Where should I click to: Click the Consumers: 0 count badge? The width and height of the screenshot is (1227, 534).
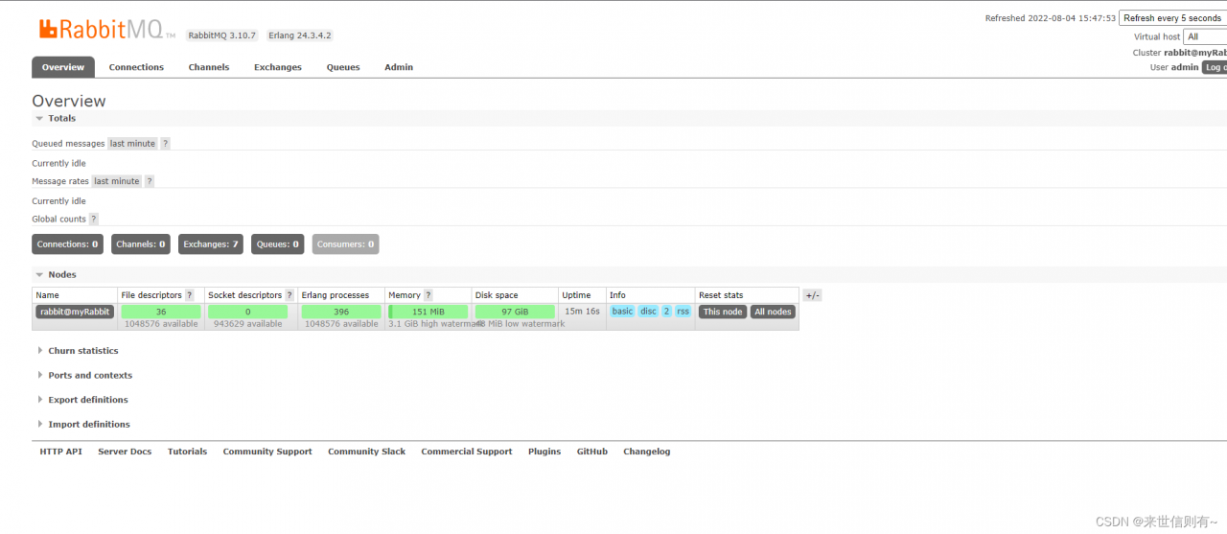point(345,244)
